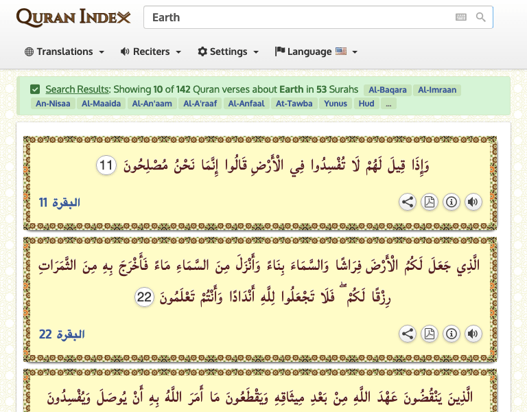Viewport: 527px width, 412px height.
Task: Share verse 22 of Al-Baqara
Action: tap(408, 334)
